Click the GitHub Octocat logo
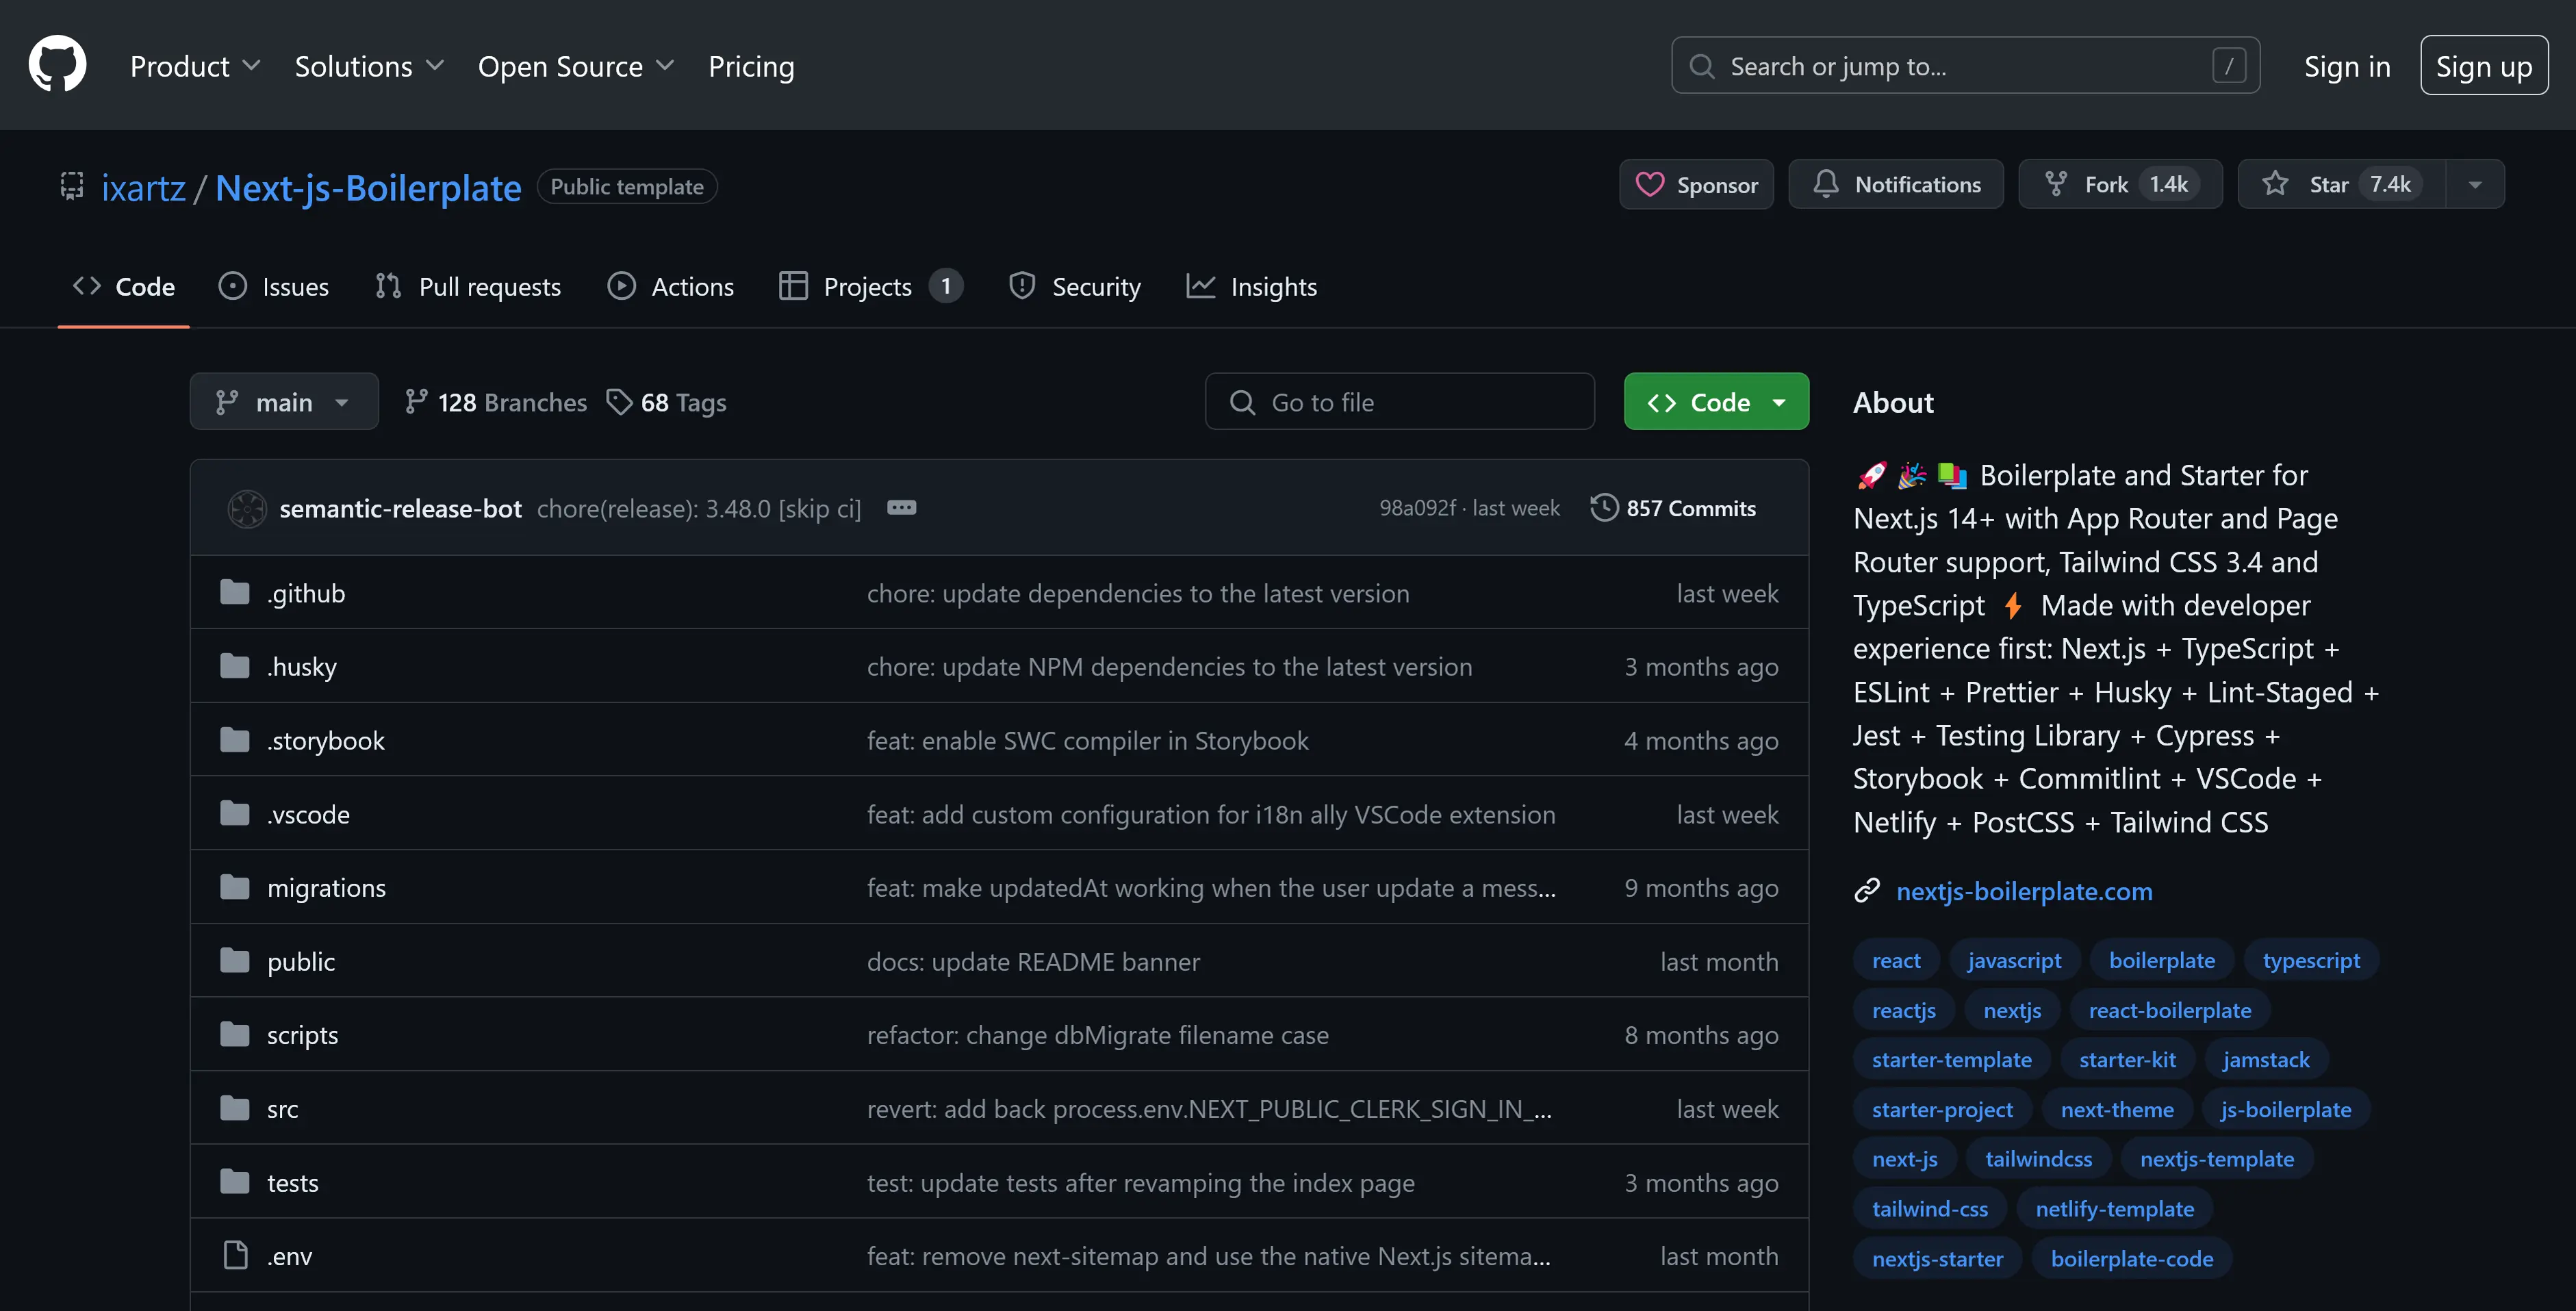 (57, 64)
